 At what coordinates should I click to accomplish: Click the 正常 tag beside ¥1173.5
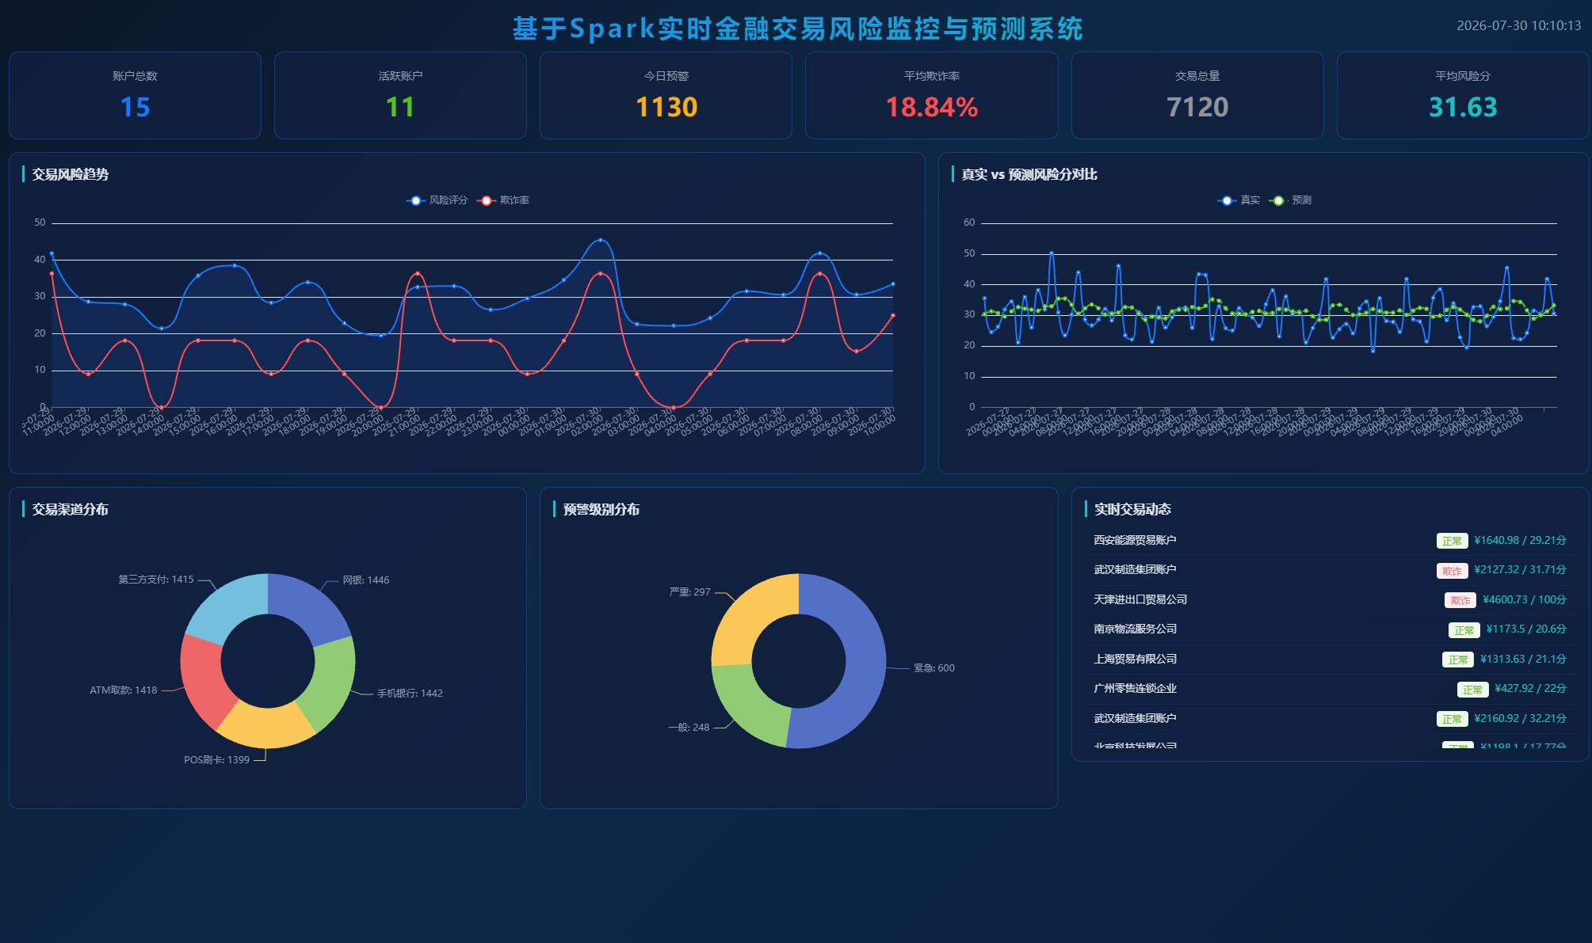coord(1464,630)
